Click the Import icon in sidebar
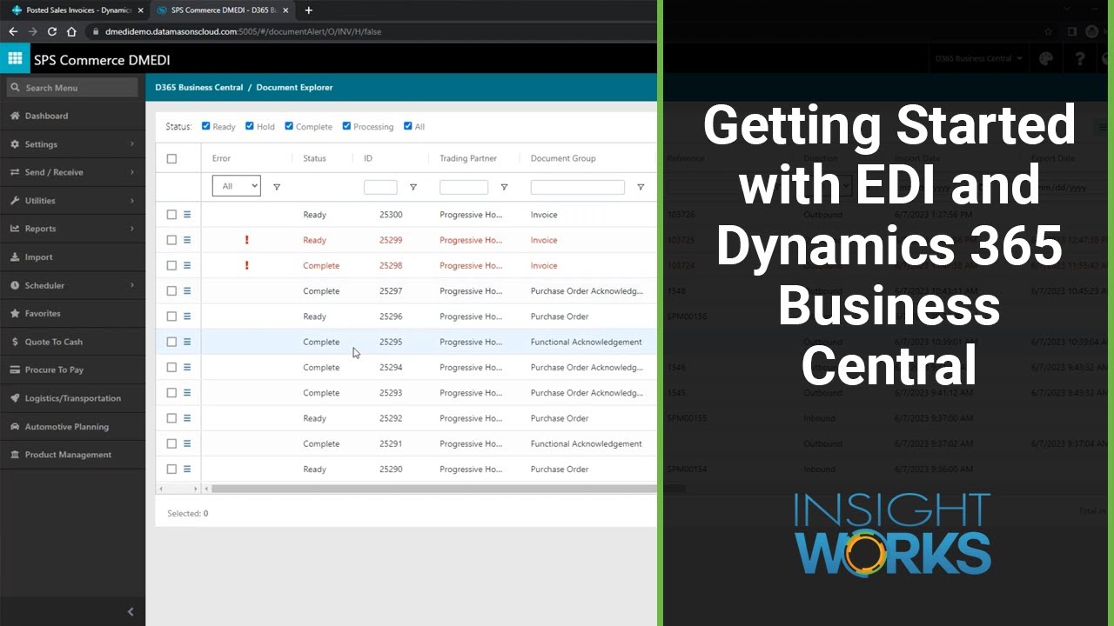 click(x=16, y=257)
